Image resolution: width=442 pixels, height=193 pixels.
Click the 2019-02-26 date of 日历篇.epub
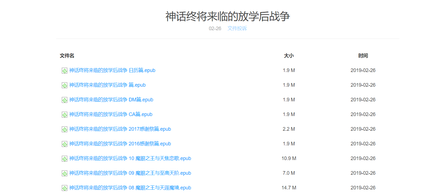pos(363,70)
